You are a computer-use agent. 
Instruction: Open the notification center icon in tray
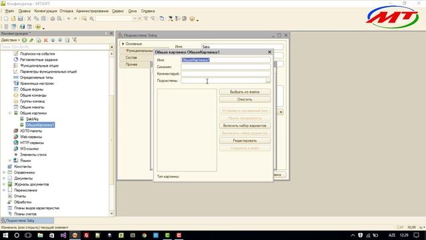(416, 235)
